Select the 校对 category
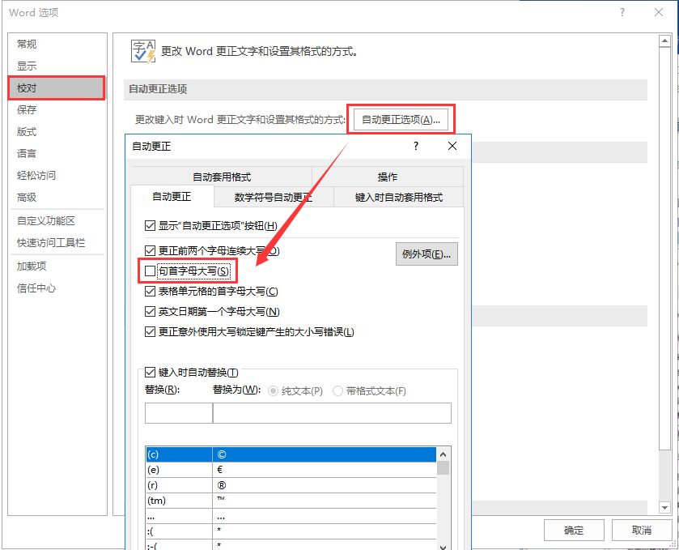Viewport: 679px width, 550px height. (57, 88)
